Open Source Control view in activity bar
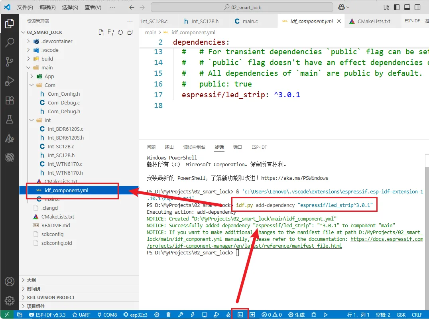The width and height of the screenshot is (429, 319). tap(10, 61)
